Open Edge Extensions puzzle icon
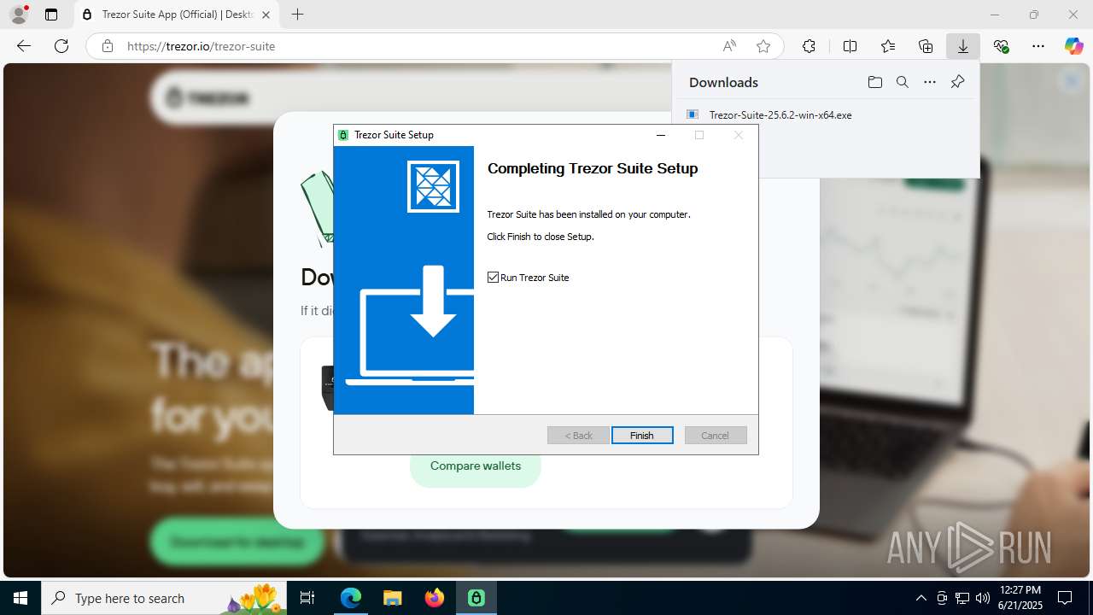1093x615 pixels. click(809, 46)
